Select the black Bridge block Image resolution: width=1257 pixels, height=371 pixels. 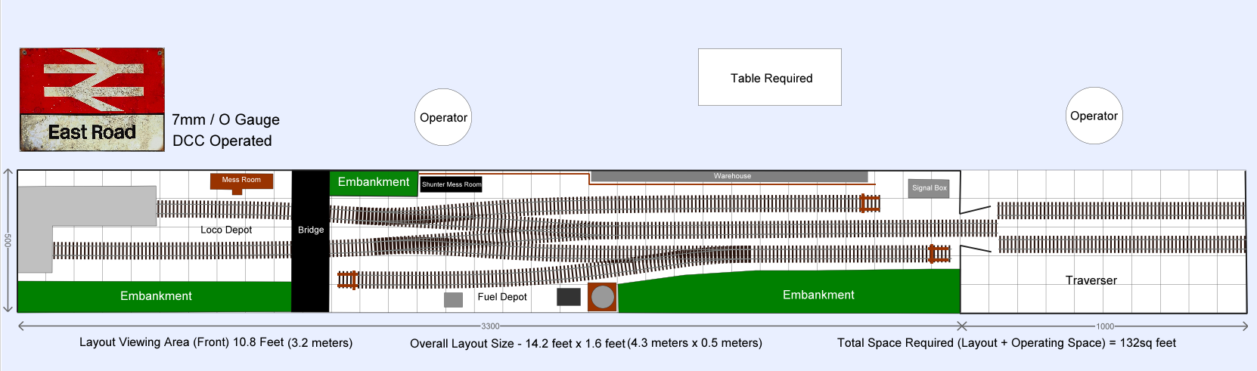pos(310,241)
